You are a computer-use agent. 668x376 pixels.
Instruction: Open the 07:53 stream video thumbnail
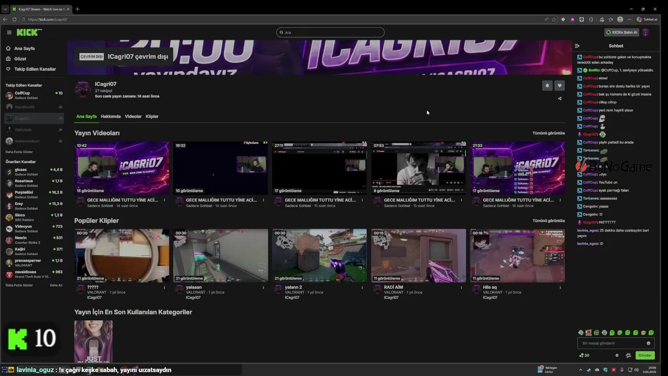(419, 168)
